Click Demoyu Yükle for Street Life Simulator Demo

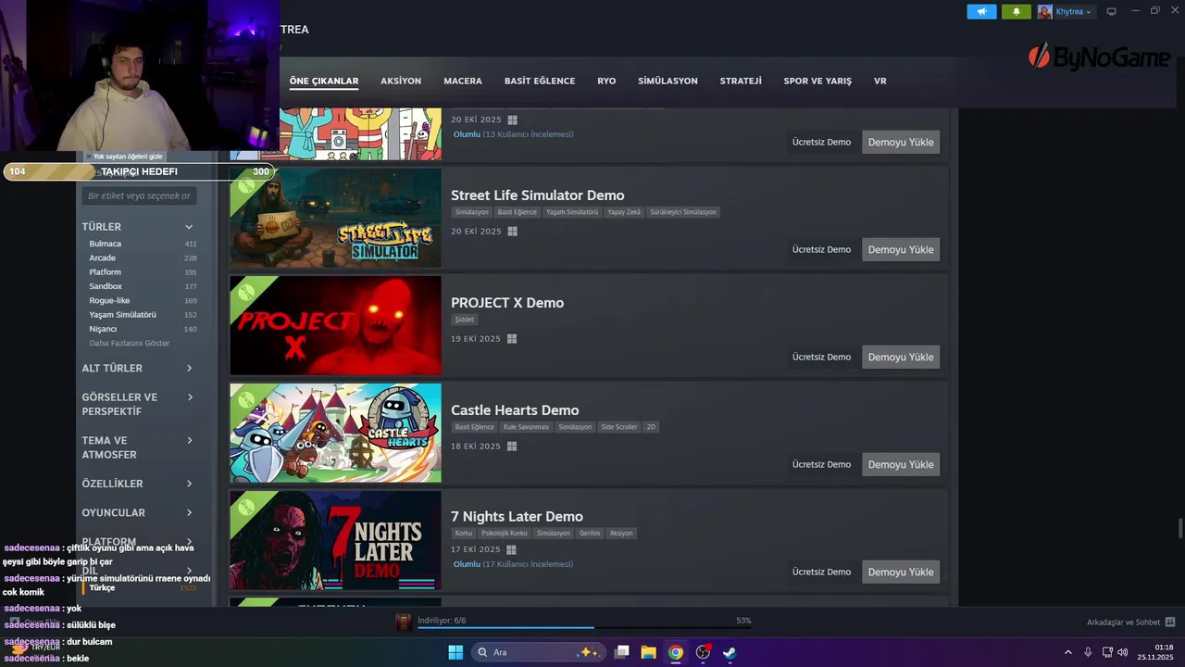pos(901,250)
